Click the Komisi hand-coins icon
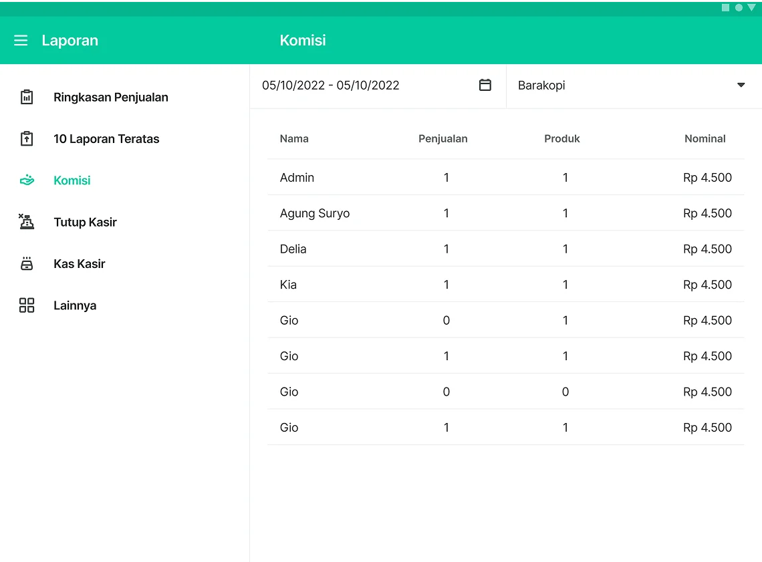Viewport: 762px width, 562px height. (x=27, y=180)
